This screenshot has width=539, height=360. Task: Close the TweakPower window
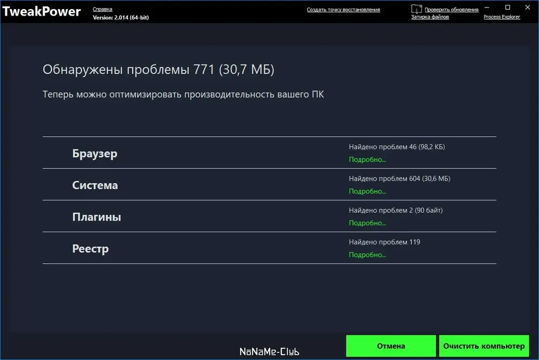[528, 7]
